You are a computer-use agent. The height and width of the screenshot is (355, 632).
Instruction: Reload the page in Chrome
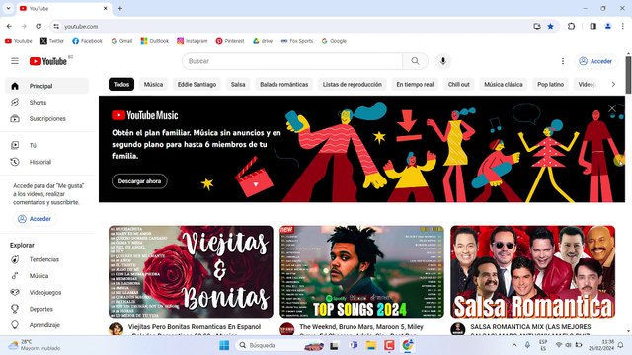(x=39, y=27)
